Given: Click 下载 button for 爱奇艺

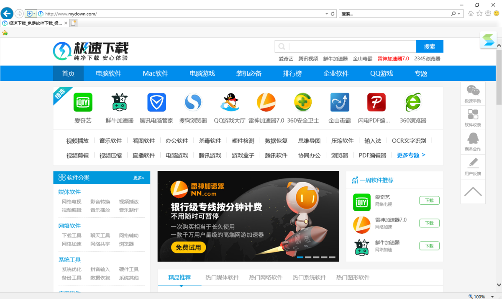Looking at the screenshot, I should [x=430, y=201].
